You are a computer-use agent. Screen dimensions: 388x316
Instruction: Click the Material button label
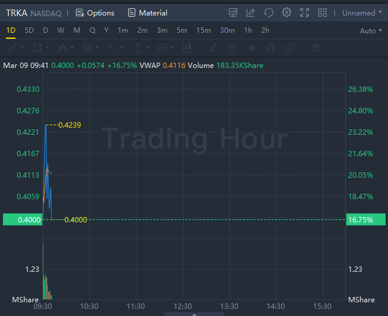click(x=153, y=13)
